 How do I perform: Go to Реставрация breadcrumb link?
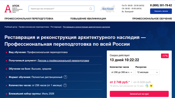(56, 27)
